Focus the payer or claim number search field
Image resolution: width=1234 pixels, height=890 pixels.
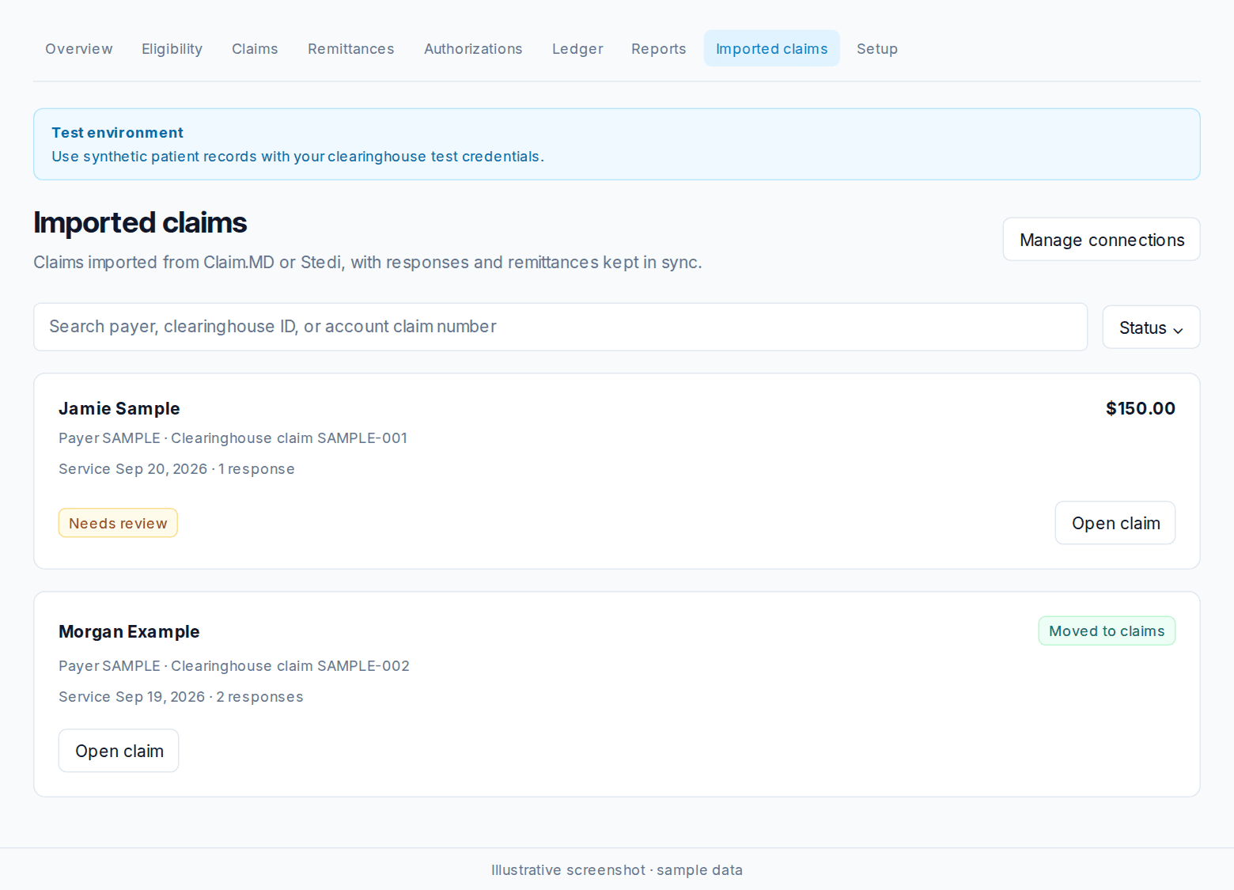coord(561,327)
